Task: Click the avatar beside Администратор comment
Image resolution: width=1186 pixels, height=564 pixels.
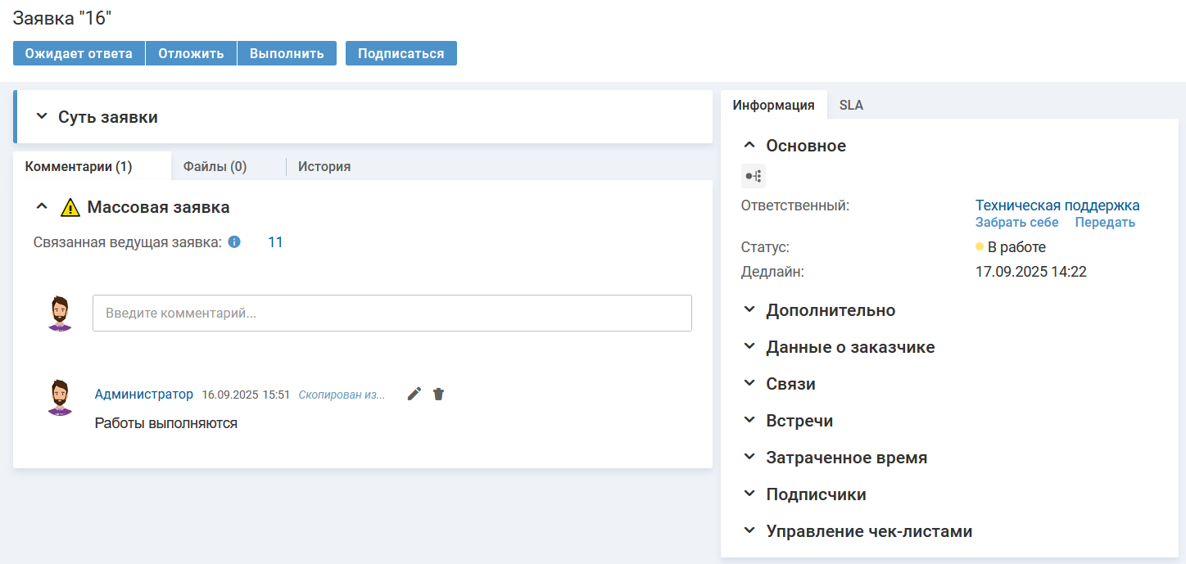Action: click(x=60, y=398)
